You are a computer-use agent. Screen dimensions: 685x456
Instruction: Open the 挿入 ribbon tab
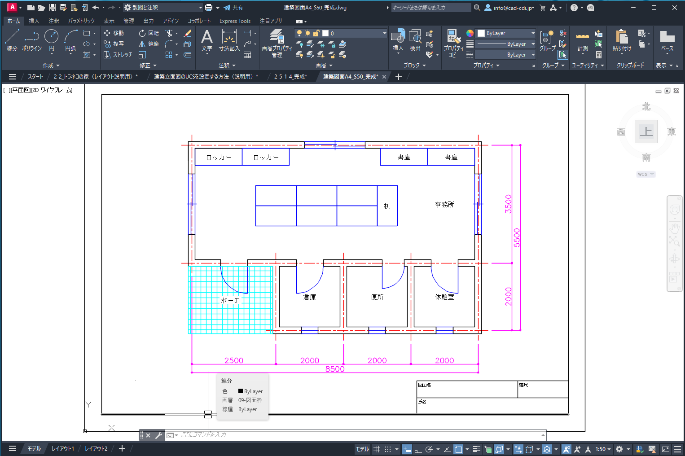pyautogui.click(x=34, y=21)
